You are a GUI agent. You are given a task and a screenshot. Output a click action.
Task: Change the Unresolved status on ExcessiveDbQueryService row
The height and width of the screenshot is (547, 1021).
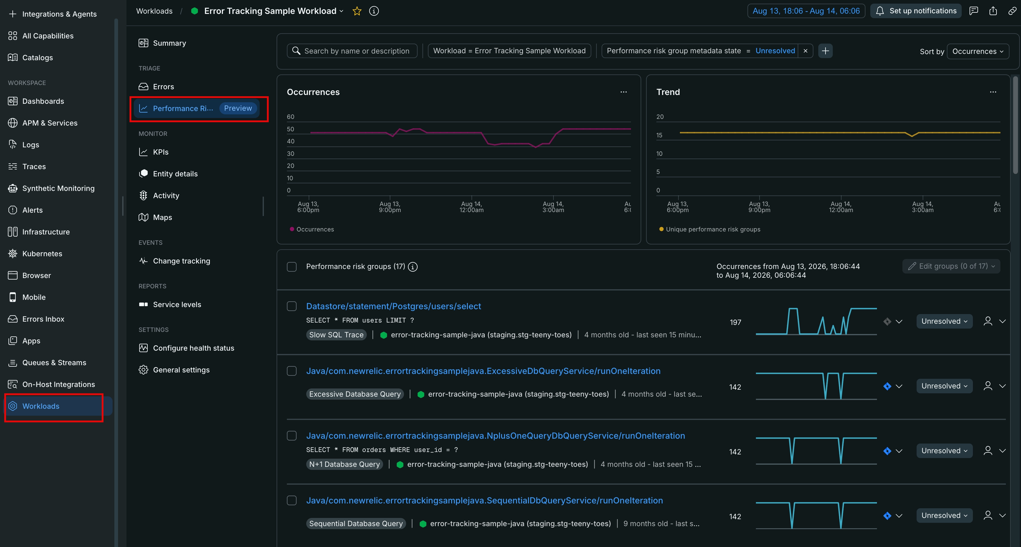click(944, 386)
